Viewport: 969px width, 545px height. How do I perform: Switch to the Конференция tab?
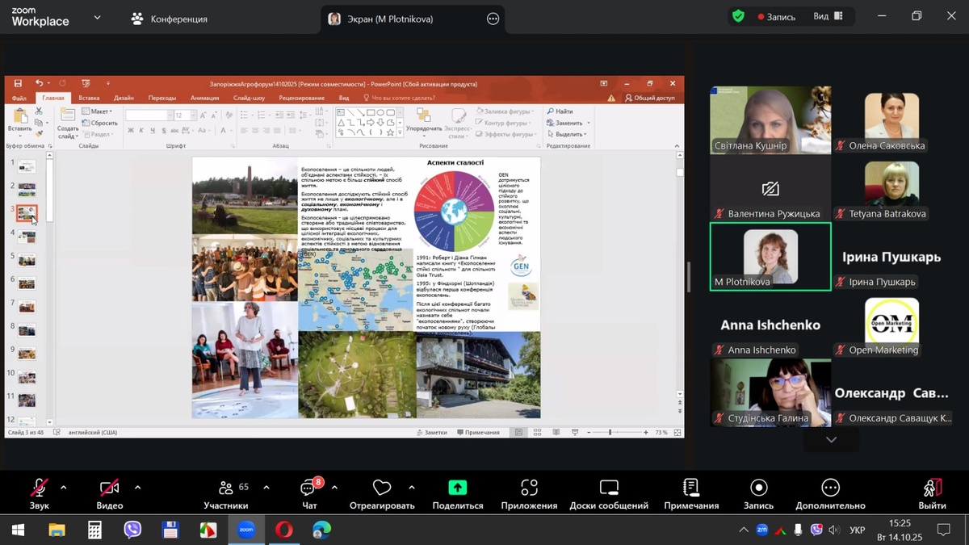tap(170, 19)
